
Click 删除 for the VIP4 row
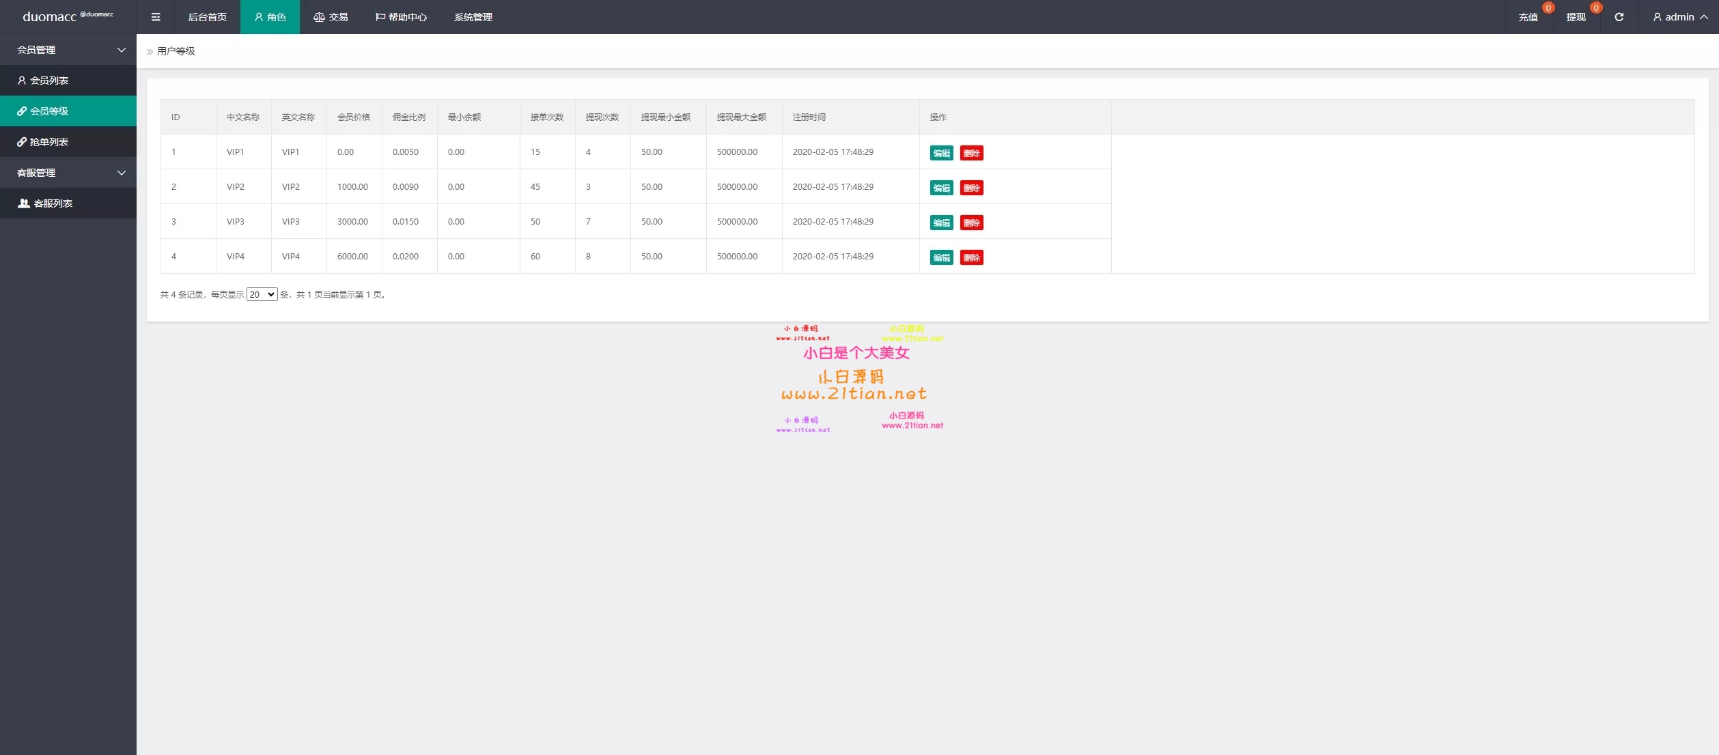click(972, 257)
